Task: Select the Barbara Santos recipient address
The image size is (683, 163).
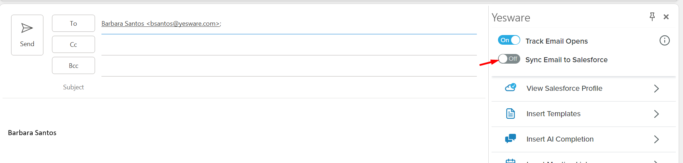Action: click(x=161, y=24)
